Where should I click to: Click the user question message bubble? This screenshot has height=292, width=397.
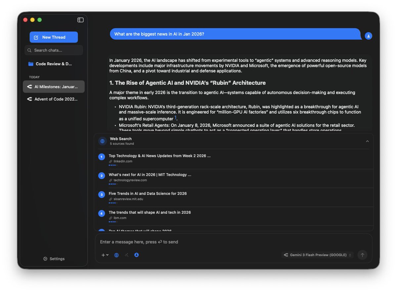click(236, 34)
